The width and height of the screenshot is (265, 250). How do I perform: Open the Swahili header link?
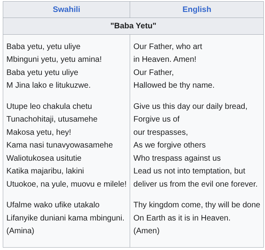coord(66,9)
